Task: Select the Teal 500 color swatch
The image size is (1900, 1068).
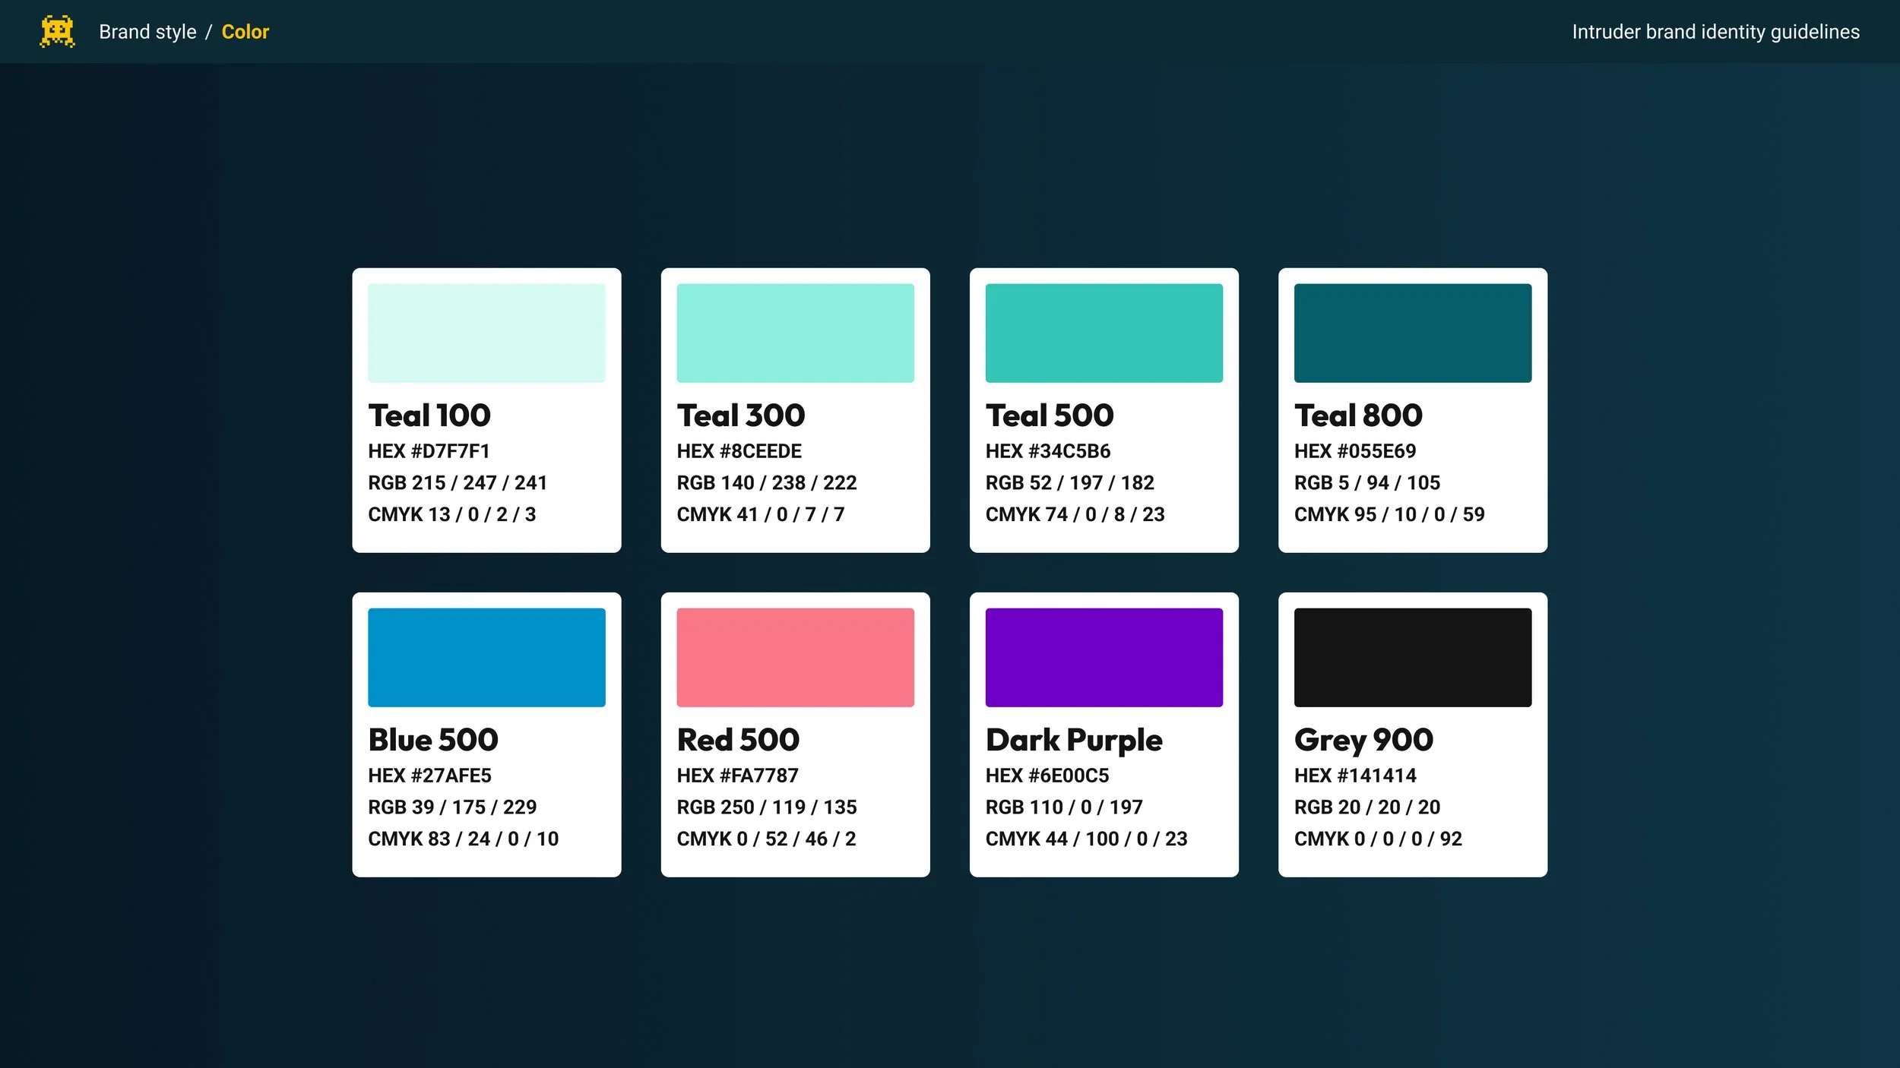Action: (x=1104, y=333)
